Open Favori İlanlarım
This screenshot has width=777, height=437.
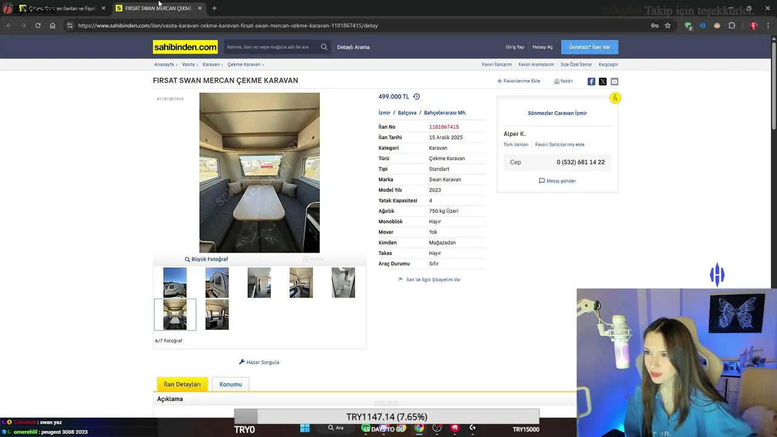(497, 64)
